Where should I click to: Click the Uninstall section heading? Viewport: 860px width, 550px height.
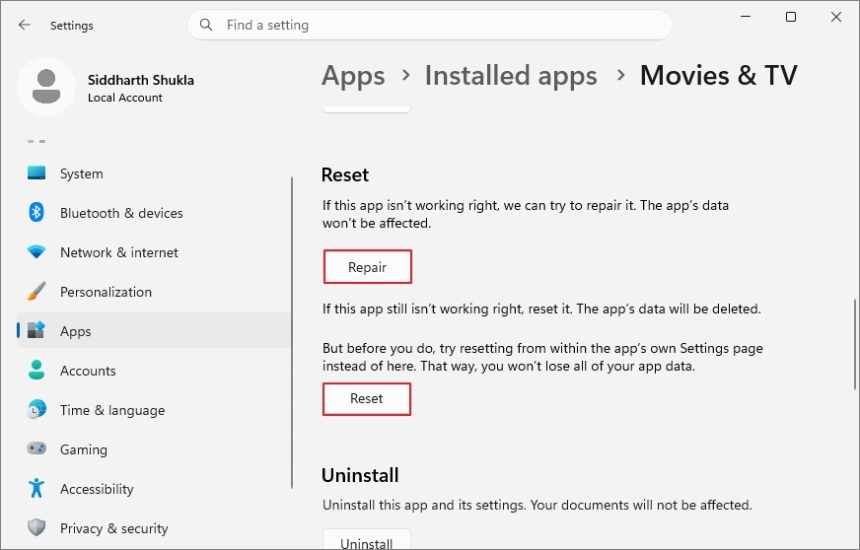(360, 475)
